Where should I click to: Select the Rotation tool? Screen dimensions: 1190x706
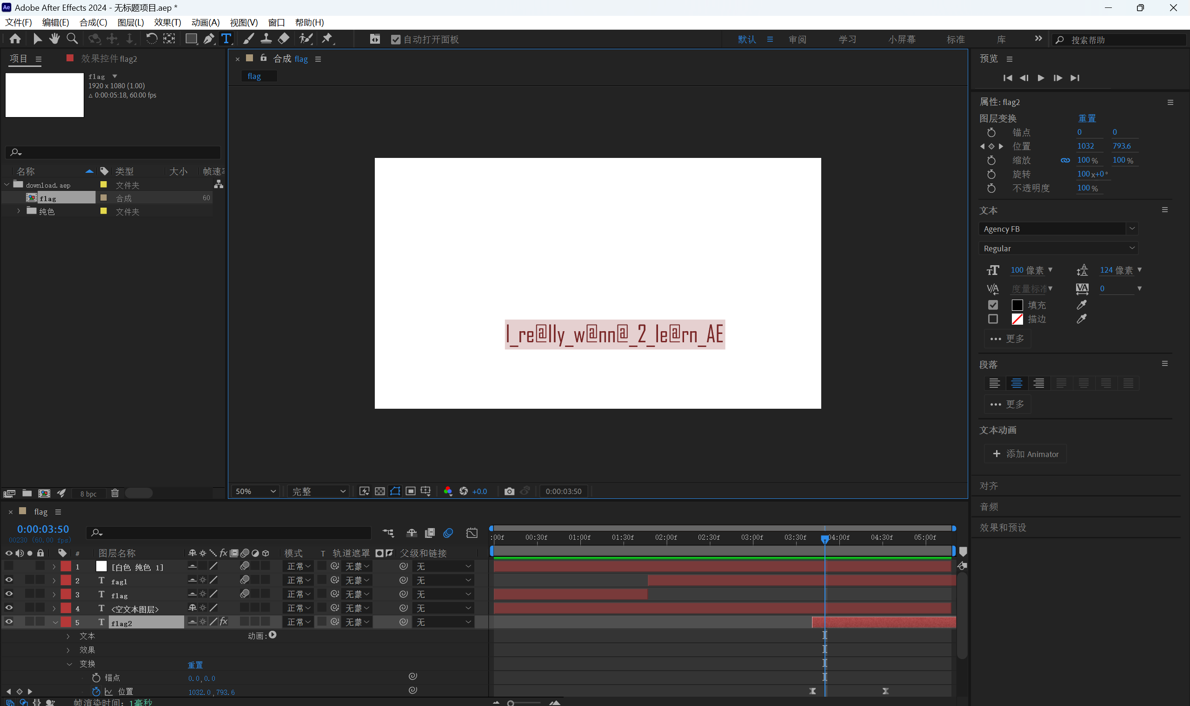152,39
